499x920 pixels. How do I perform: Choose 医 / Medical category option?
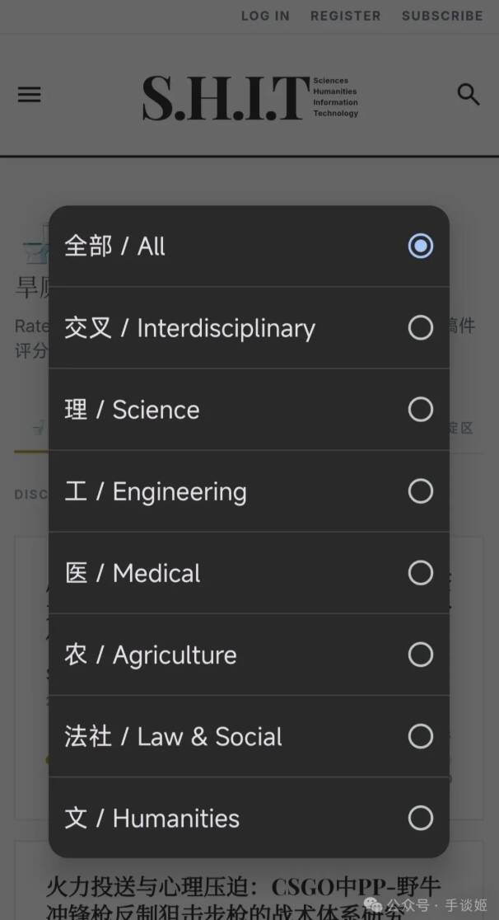pyautogui.click(x=133, y=573)
